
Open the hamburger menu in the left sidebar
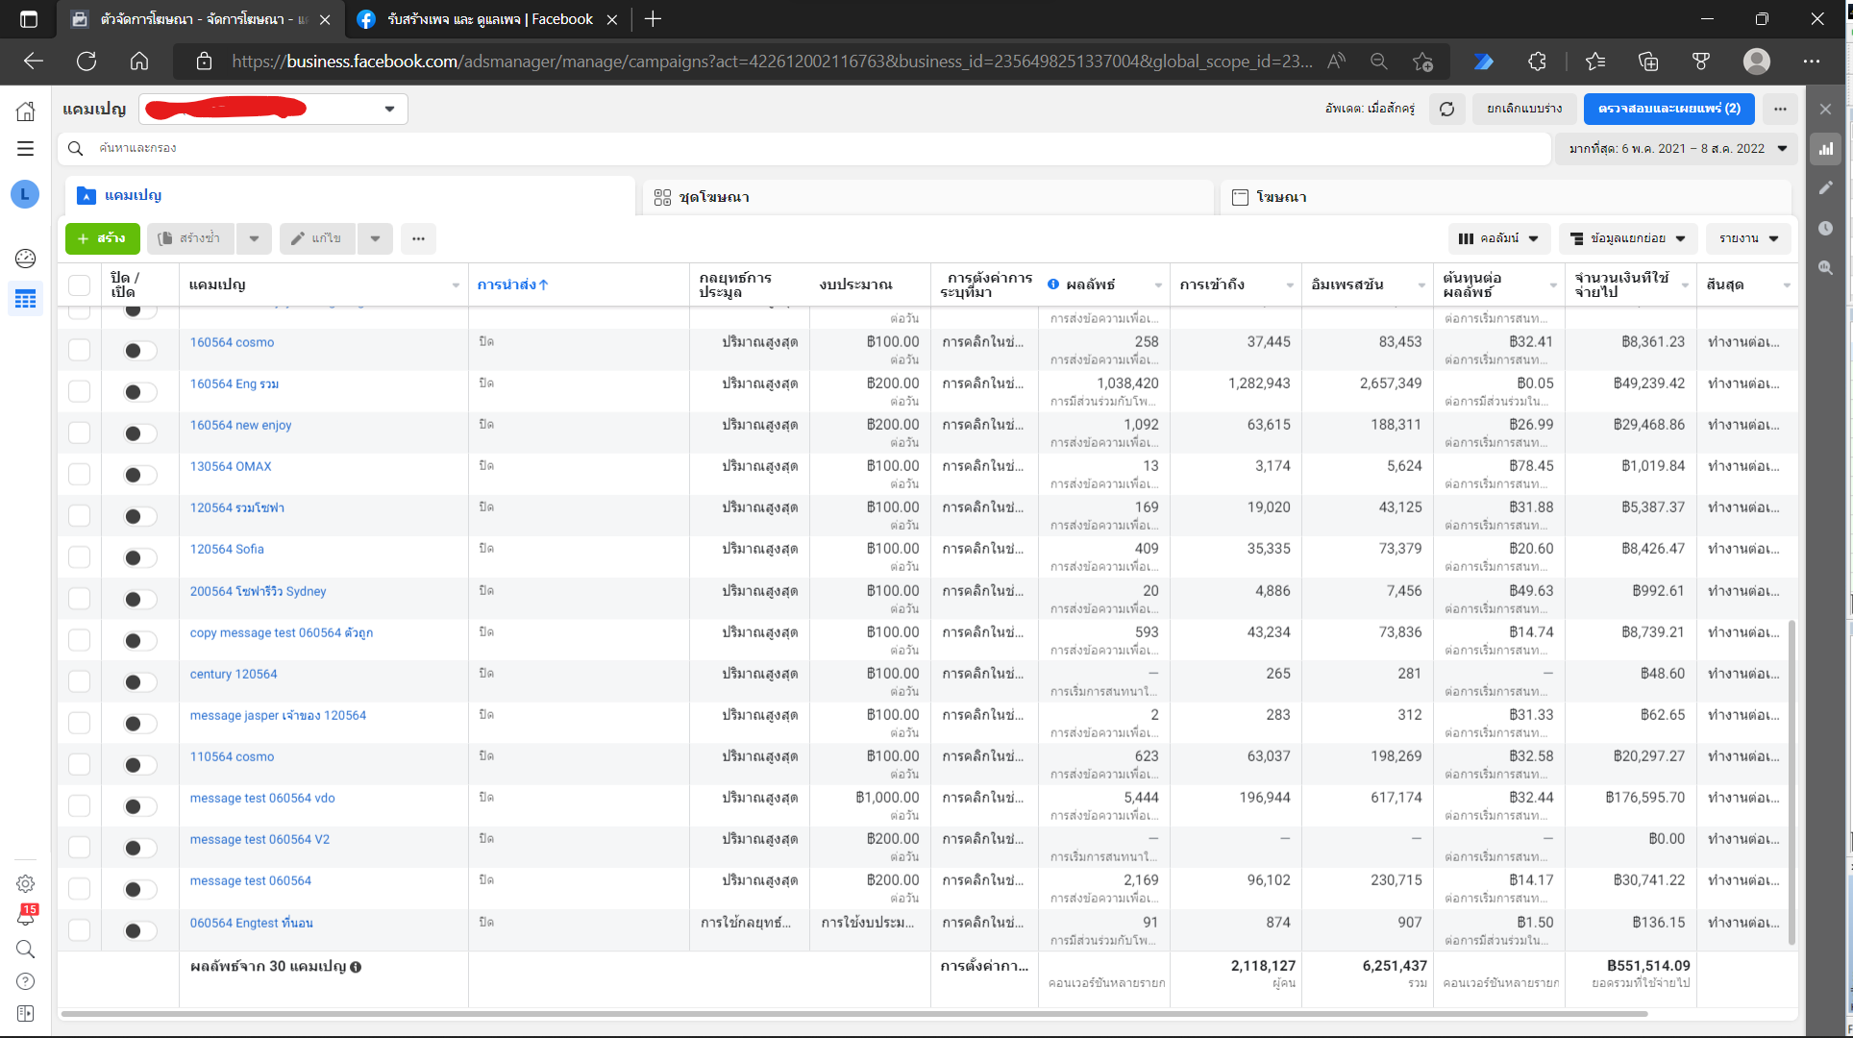(26, 149)
